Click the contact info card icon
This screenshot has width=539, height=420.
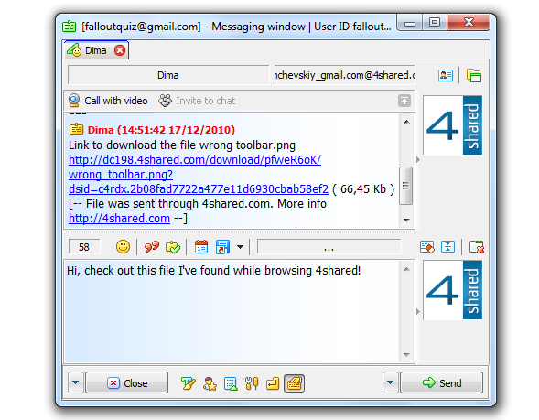(446, 75)
